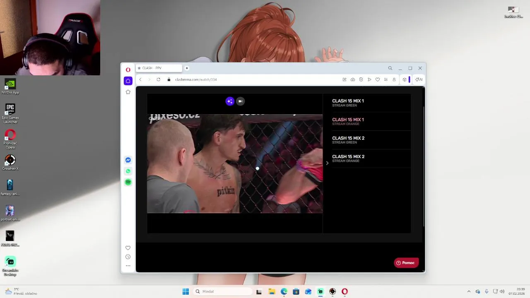Click the fight video player
530x298 pixels.
point(235,163)
